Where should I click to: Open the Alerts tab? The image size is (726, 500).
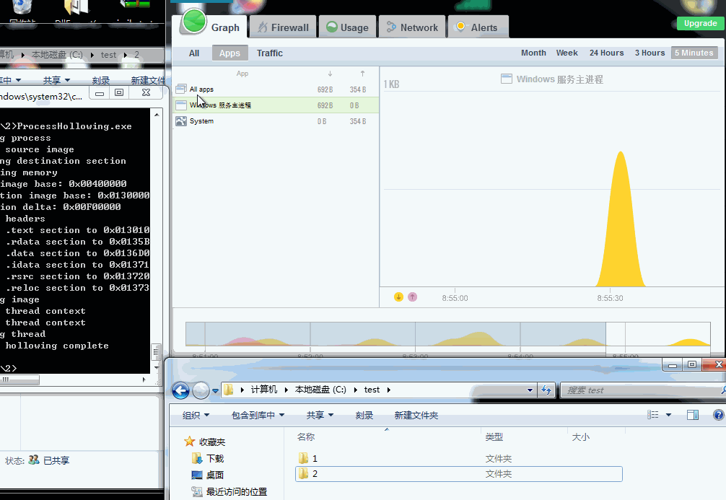pyautogui.click(x=478, y=27)
